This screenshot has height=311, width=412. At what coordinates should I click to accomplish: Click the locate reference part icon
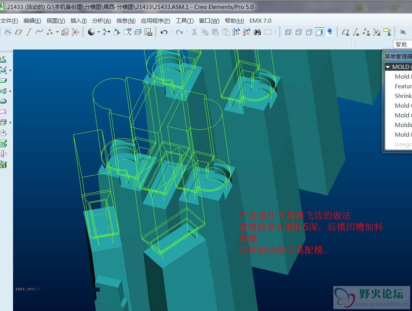click(3, 60)
